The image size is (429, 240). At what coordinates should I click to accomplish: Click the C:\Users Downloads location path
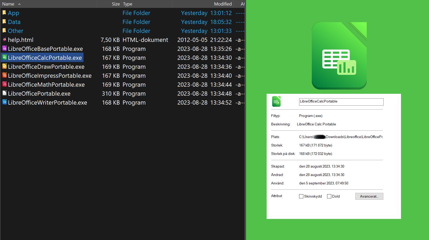click(341, 137)
